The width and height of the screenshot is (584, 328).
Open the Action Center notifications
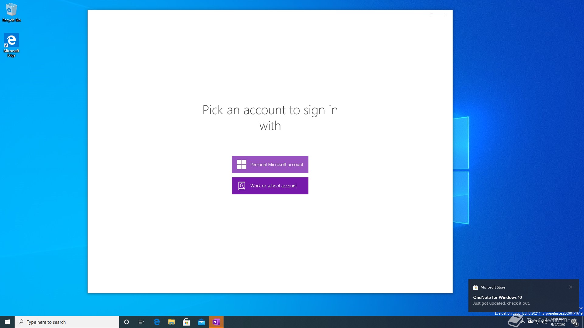coord(574,322)
